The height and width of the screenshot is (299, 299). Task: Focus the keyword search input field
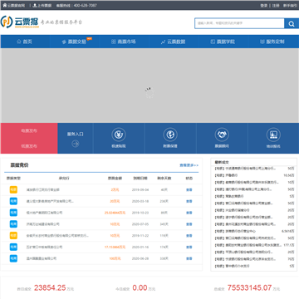(239, 23)
